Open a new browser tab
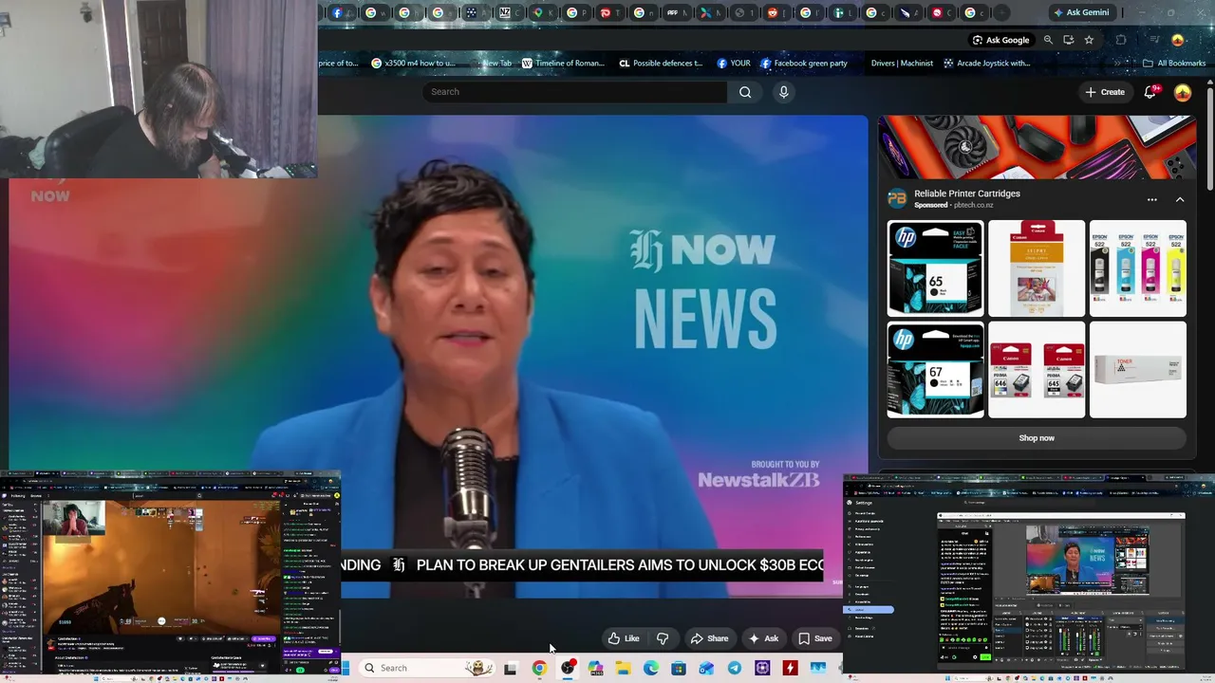Viewport: 1215px width, 683px height. pyautogui.click(x=1001, y=12)
